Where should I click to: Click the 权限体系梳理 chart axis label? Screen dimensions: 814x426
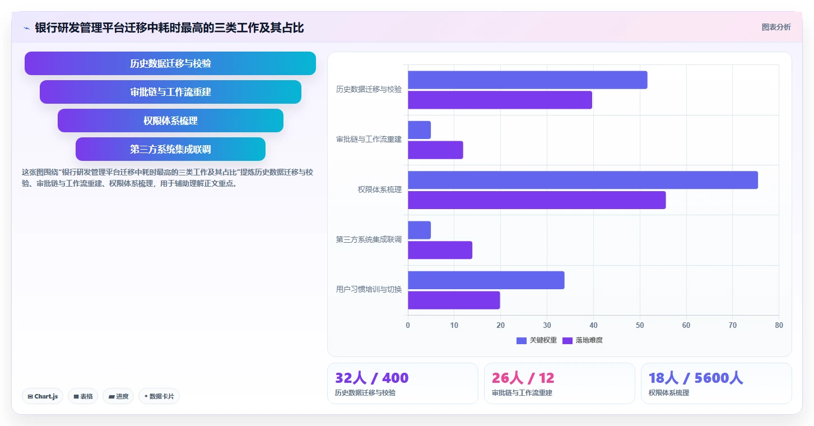pos(380,189)
